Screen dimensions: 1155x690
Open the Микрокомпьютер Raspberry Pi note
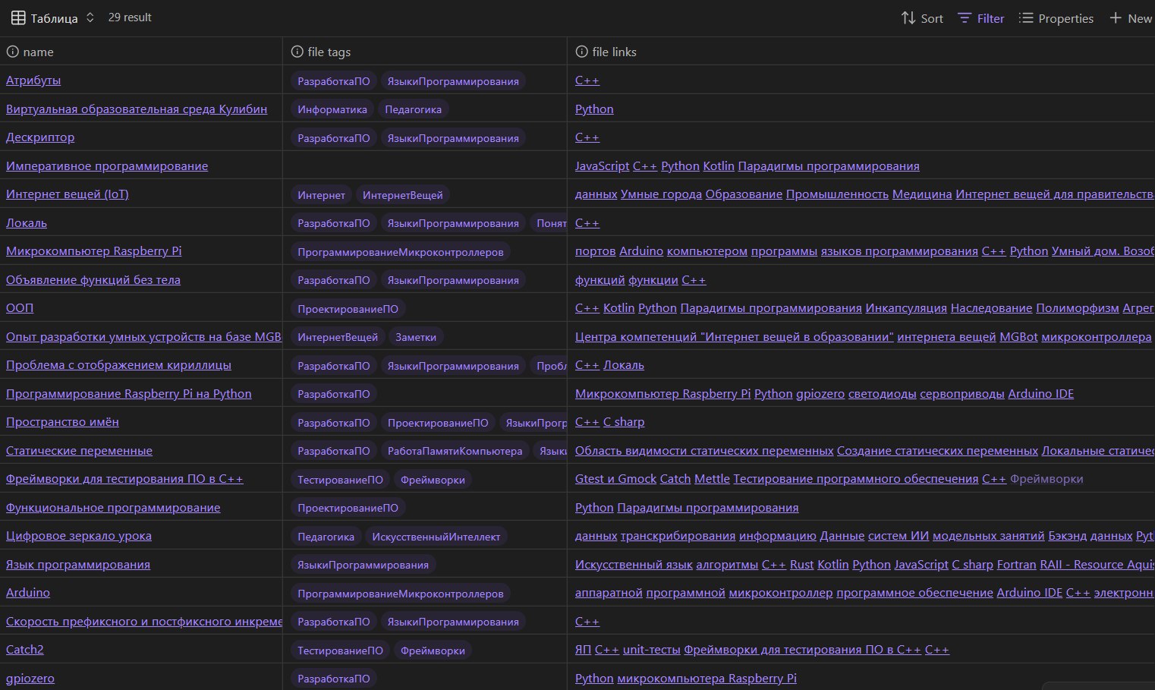[x=93, y=251]
